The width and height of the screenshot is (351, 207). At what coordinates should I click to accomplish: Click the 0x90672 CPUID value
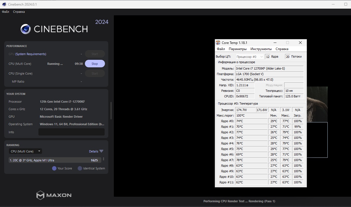245,96
